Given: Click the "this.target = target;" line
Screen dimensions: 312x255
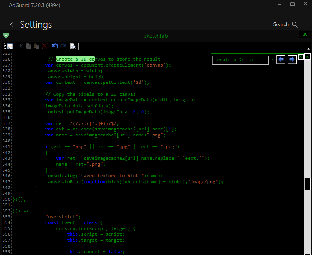Looking at the screenshot, I should tap(96, 240).
